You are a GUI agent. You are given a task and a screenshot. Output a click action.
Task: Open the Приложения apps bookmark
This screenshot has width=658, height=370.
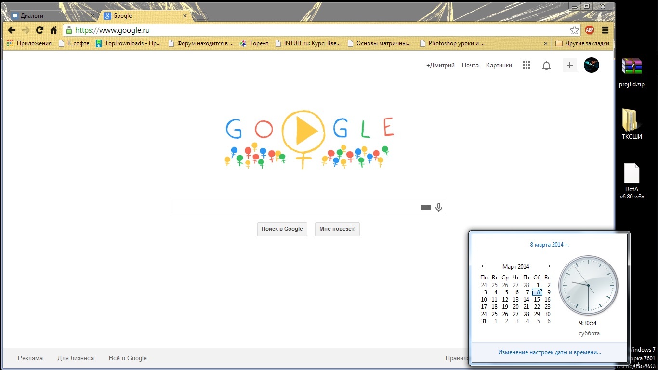pos(29,43)
